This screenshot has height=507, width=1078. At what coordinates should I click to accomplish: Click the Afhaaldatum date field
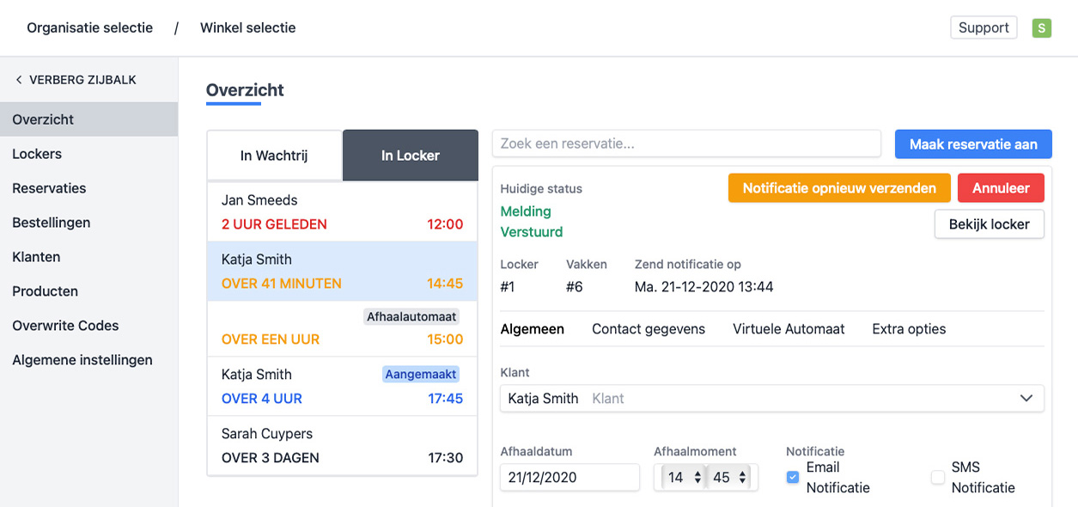[569, 477]
